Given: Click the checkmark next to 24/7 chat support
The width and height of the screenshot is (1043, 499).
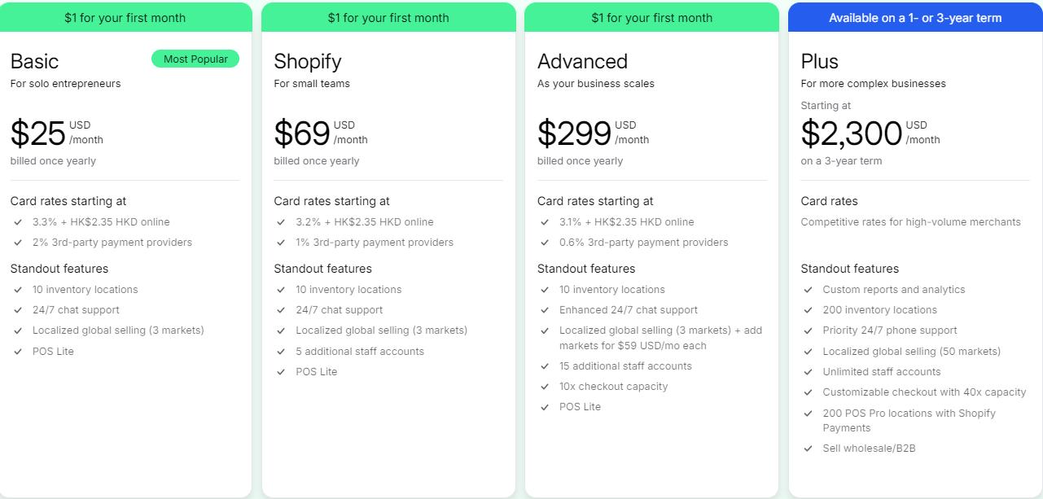Looking at the screenshot, I should coord(18,310).
